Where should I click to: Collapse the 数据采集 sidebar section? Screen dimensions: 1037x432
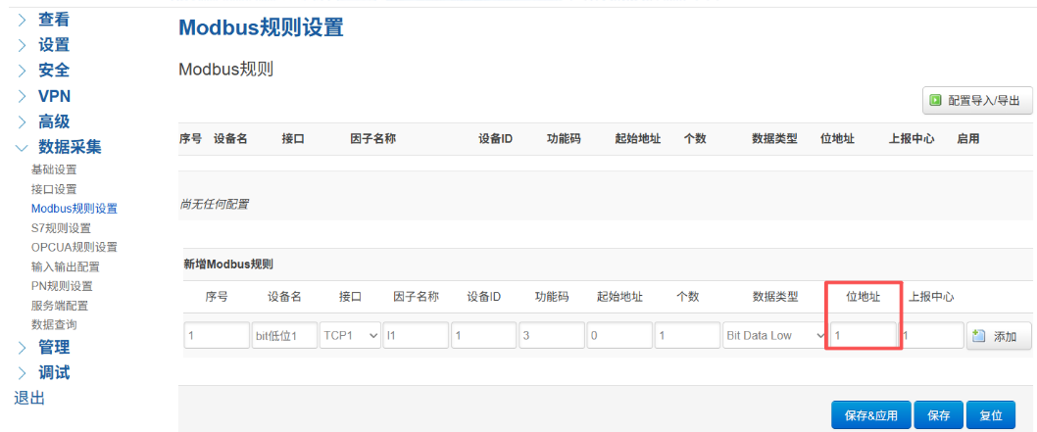pyautogui.click(x=69, y=147)
